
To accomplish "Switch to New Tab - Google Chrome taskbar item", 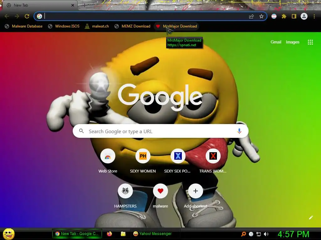I will pos(77,234).
